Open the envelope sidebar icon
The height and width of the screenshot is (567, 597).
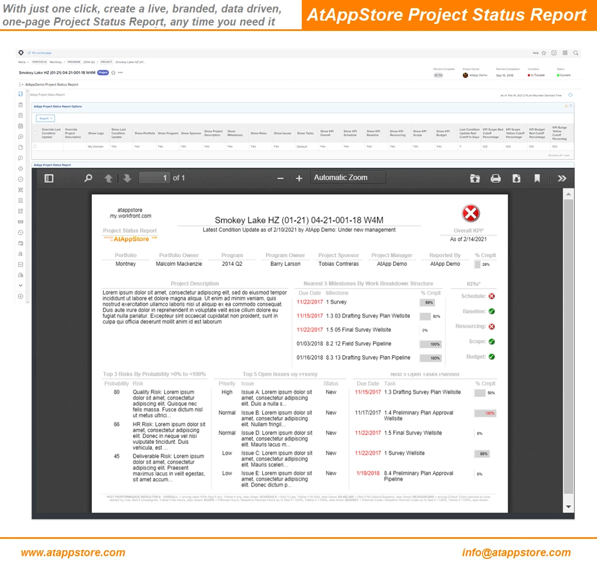tap(21, 222)
